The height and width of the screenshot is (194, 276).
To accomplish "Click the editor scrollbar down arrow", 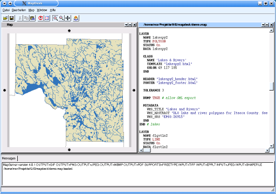I will [271, 146].
